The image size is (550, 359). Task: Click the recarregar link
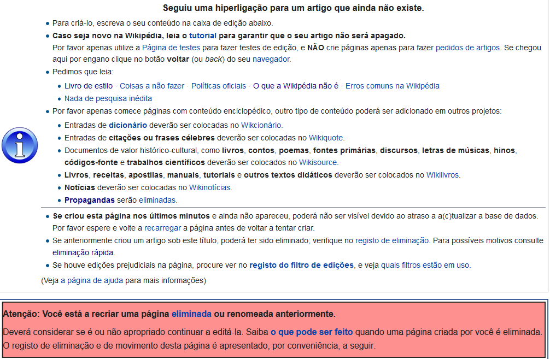tap(162, 228)
